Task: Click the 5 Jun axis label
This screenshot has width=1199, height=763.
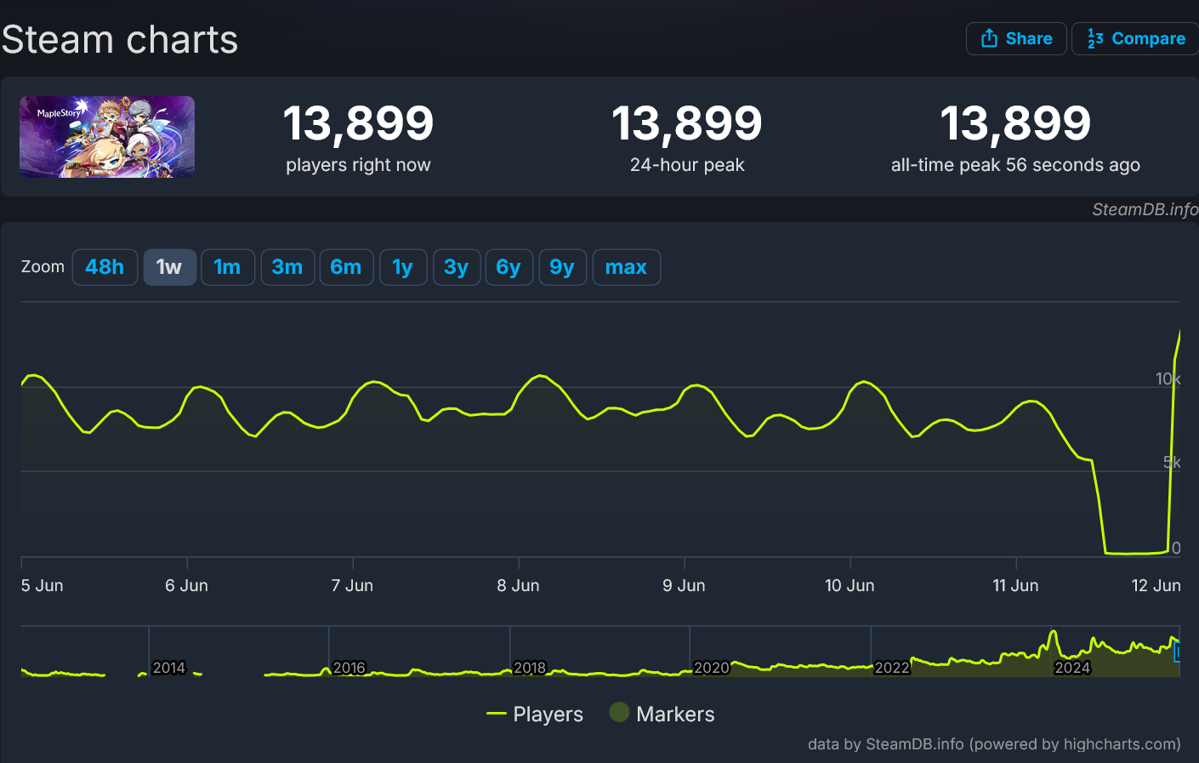Action: pyautogui.click(x=43, y=585)
